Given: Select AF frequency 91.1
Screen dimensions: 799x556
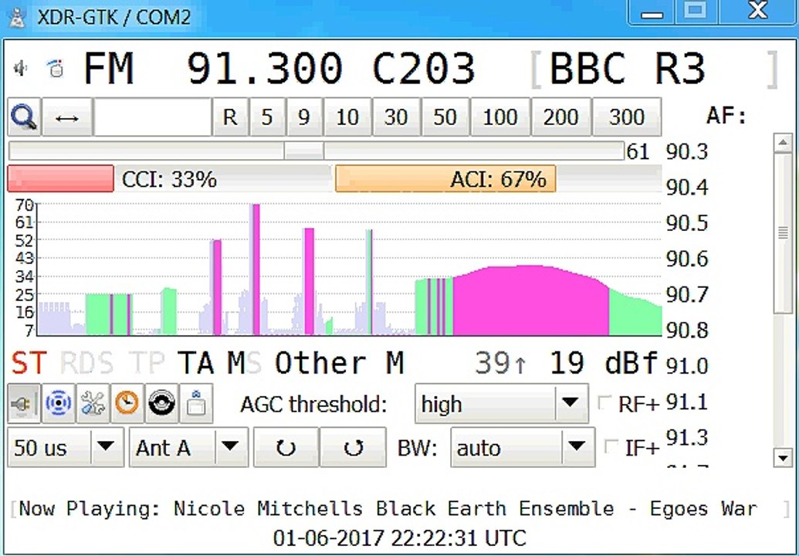Looking at the screenshot, I should (687, 402).
